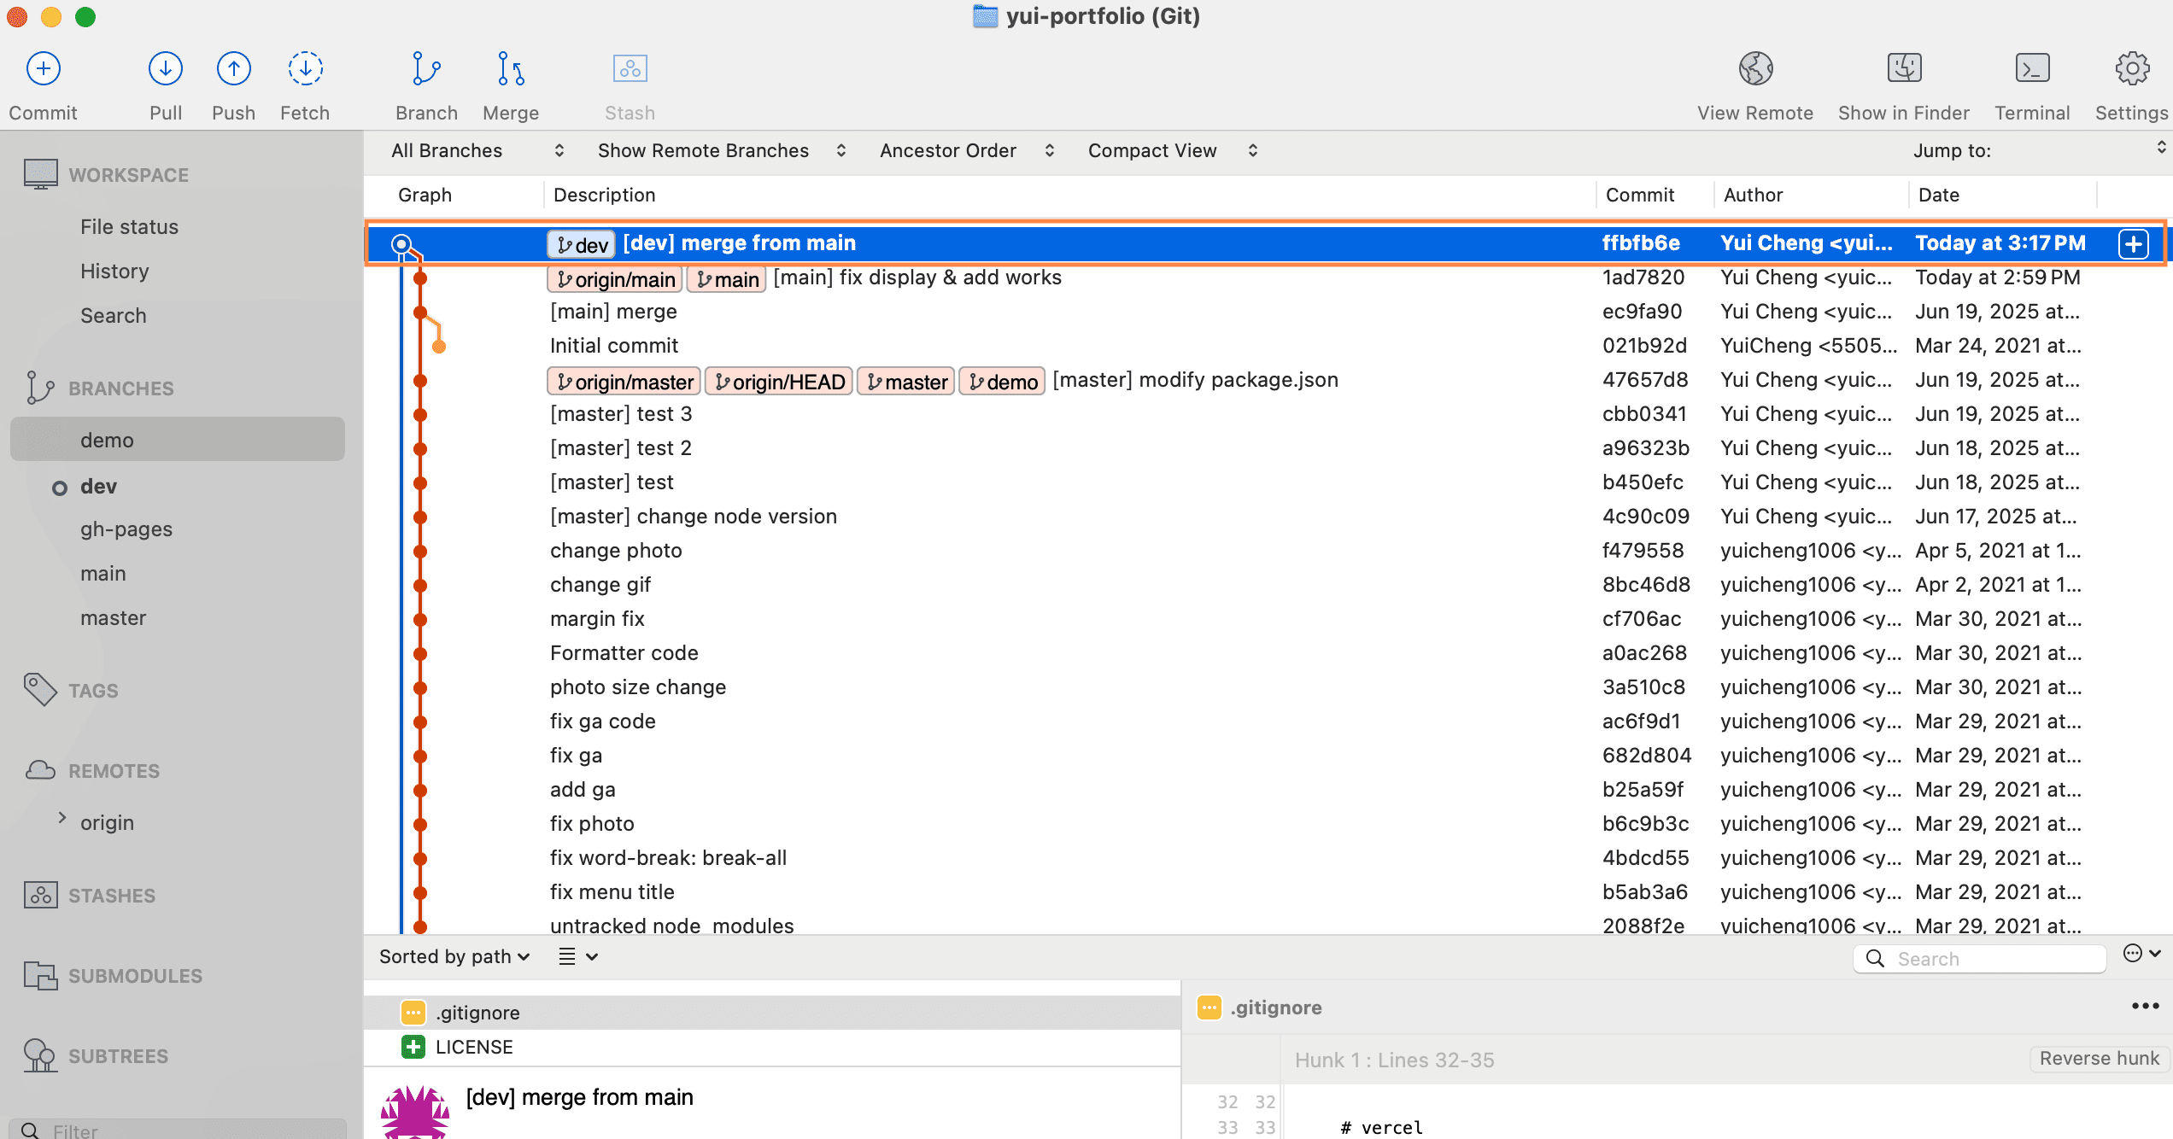2173x1139 pixels.
Task: Click the Pull toolbar icon
Action: point(165,69)
